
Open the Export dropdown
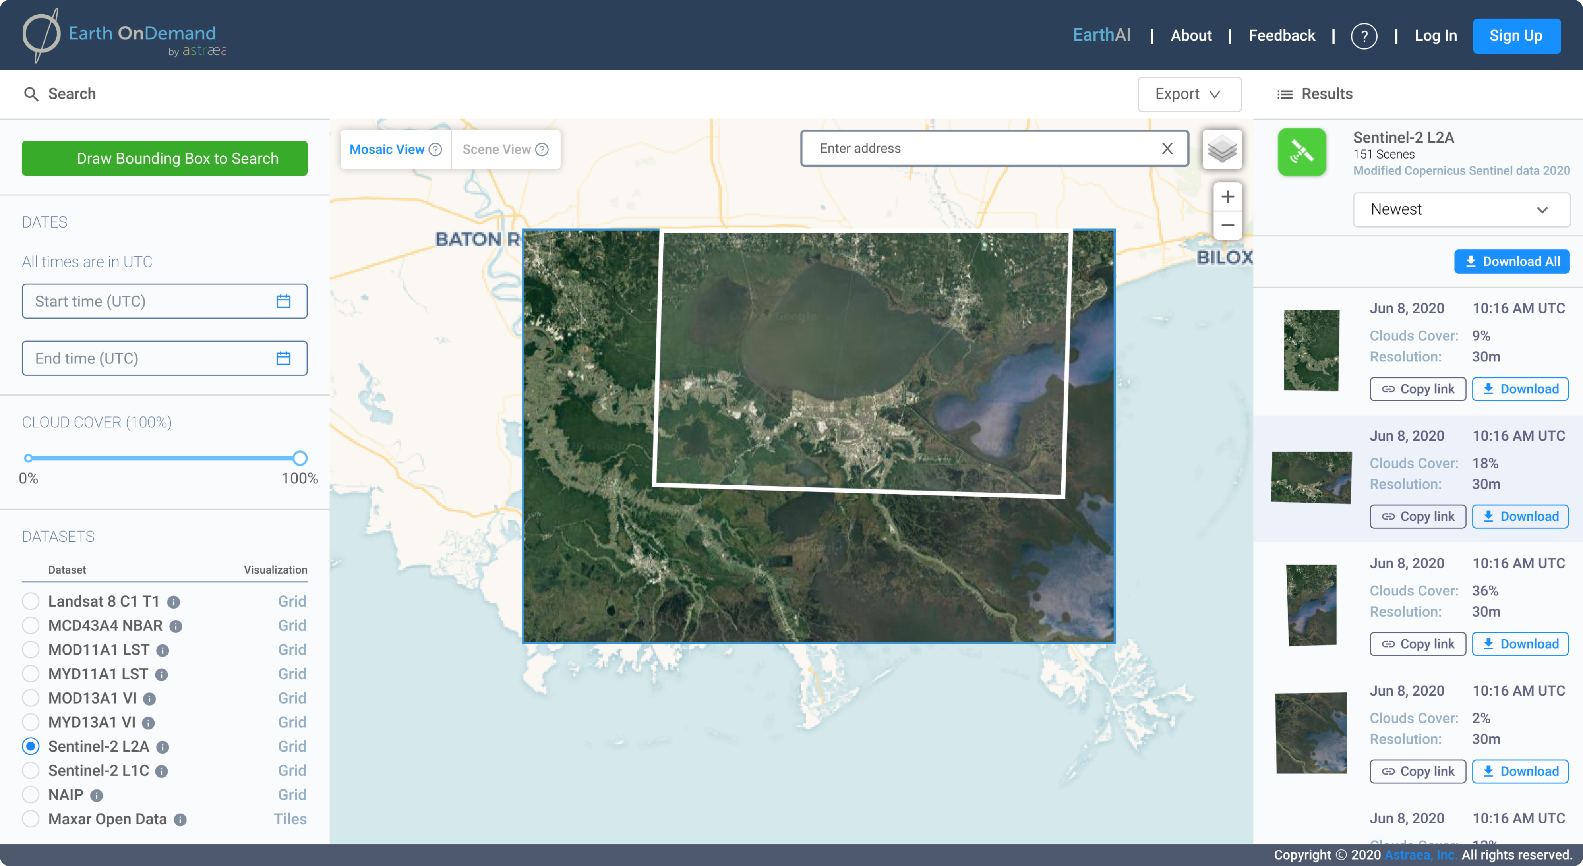point(1189,94)
